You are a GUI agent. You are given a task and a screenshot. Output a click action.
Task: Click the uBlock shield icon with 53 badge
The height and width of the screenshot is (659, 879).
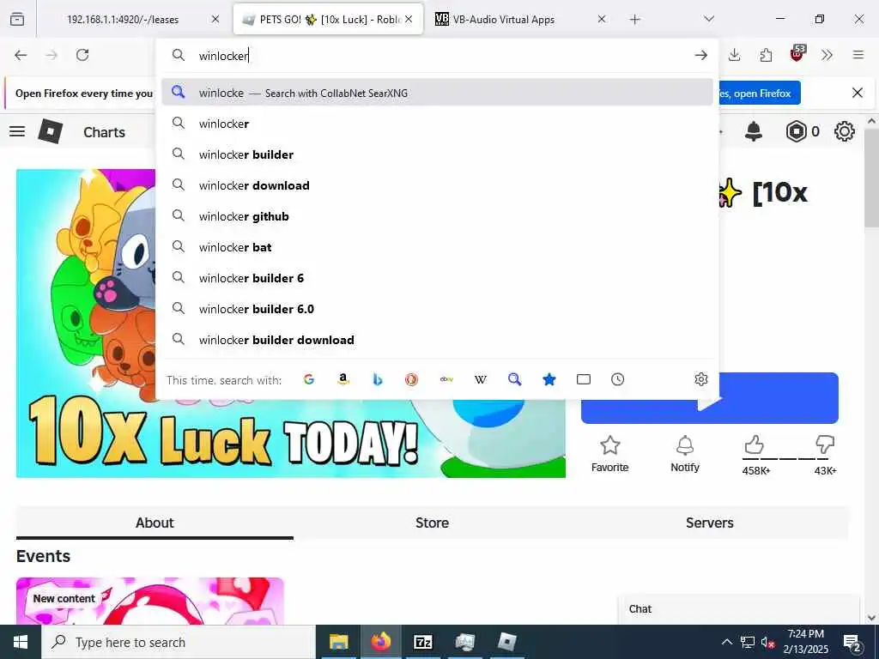coord(797,54)
